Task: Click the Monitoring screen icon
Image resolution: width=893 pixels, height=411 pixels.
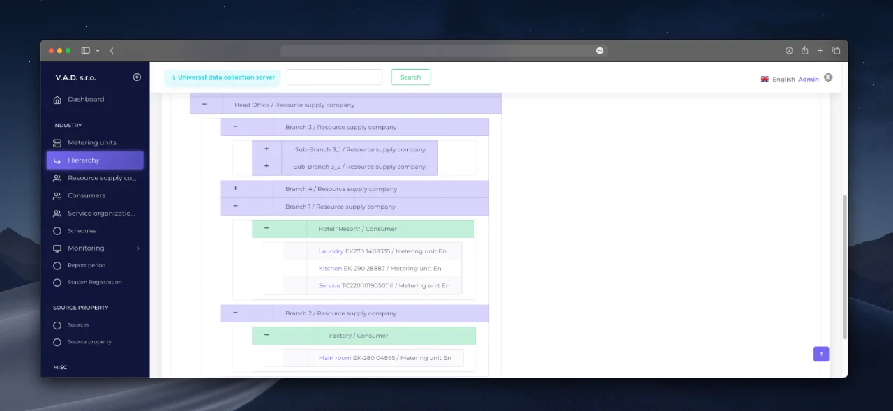Action: [57, 248]
